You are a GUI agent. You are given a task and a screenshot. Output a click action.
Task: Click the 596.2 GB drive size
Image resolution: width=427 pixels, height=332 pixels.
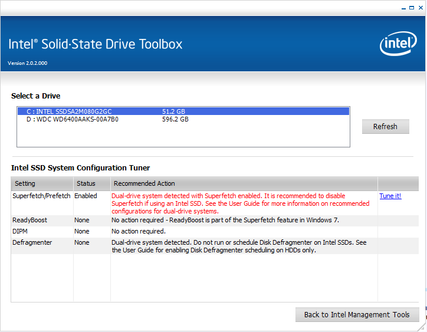coord(175,119)
